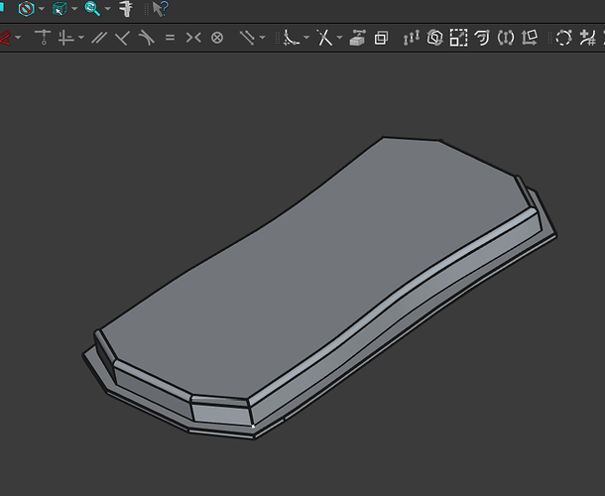605x496 pixels.
Task: Toggle driving/reference constraint arrows icon
Action: point(247,38)
